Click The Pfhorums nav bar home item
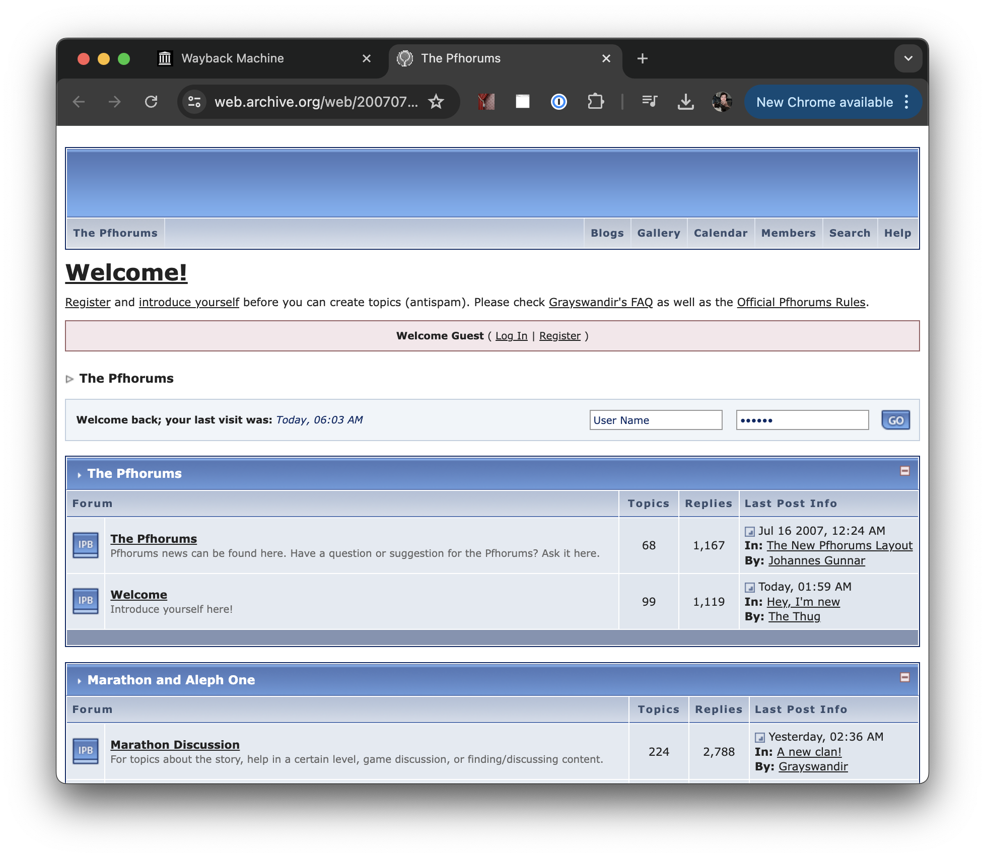Viewport: 985px width, 858px height. pos(115,233)
